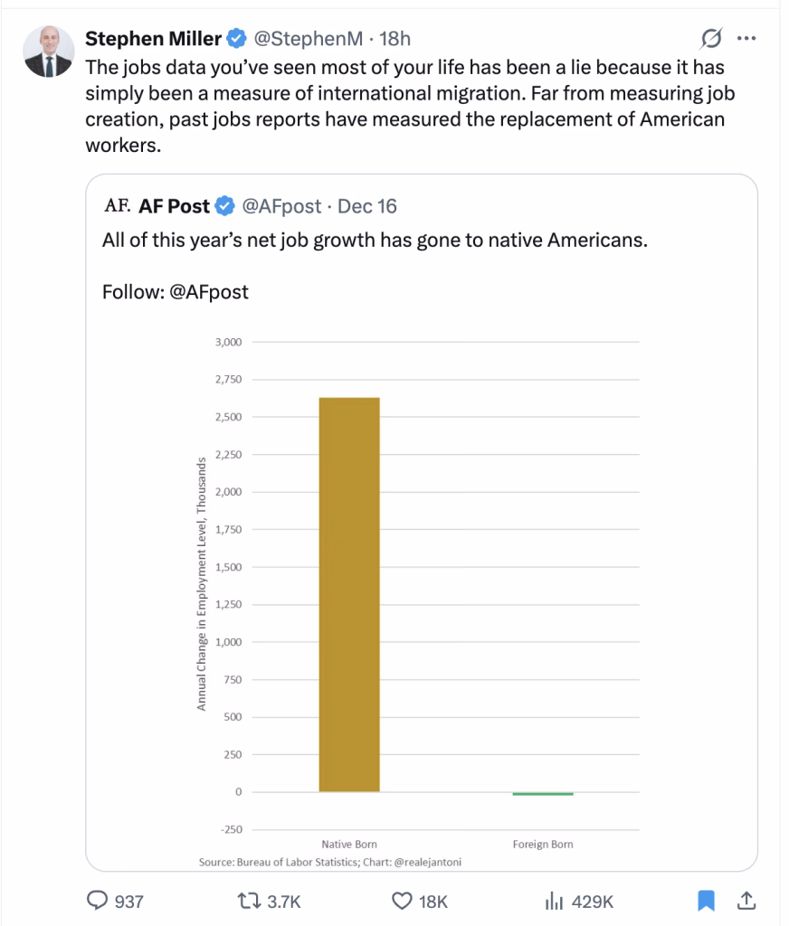789x926 pixels.
Task: Click AF Post's verified badge
Action: tap(224, 206)
